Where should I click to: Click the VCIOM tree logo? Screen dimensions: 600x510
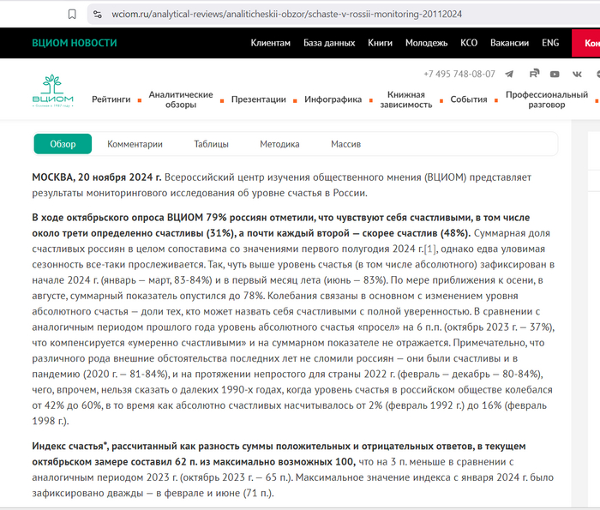pos(53,91)
